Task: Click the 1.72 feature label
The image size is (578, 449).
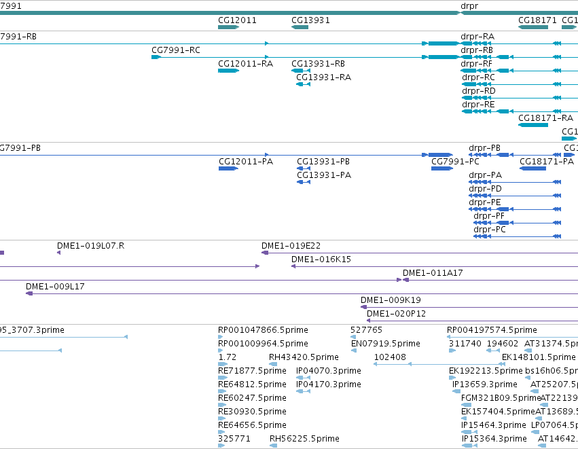Action: (227, 357)
